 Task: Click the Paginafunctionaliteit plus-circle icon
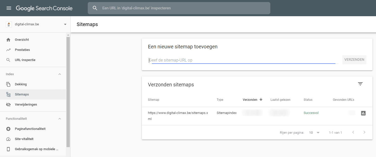[8, 129]
